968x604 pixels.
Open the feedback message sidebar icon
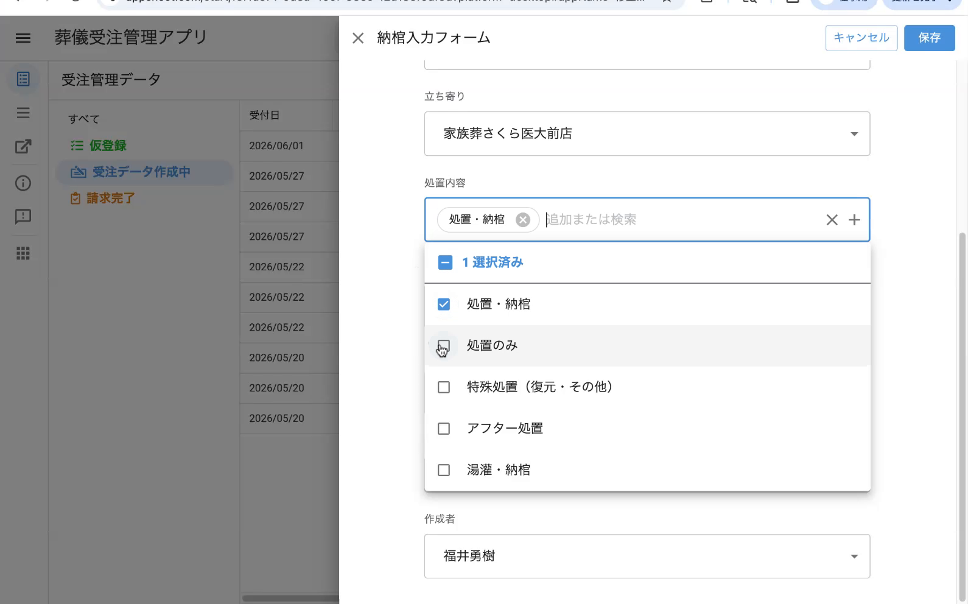tap(23, 217)
